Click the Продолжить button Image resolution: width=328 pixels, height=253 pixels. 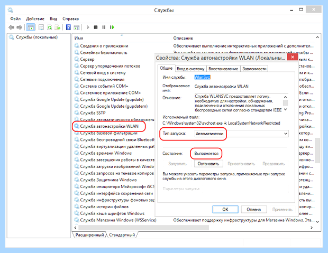click(x=274, y=164)
